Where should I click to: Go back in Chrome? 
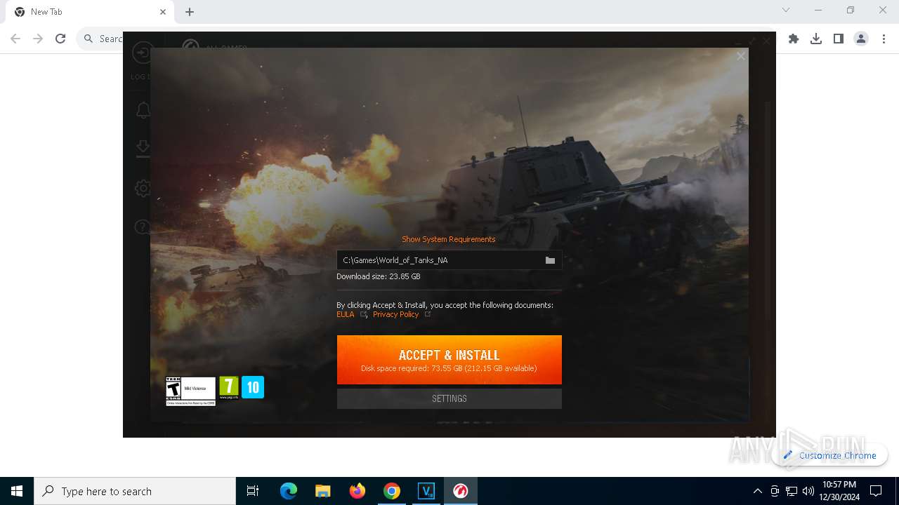click(15, 39)
